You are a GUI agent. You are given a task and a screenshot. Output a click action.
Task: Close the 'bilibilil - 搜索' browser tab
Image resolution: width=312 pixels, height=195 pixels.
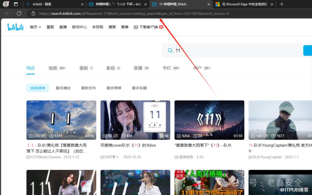(82, 4)
